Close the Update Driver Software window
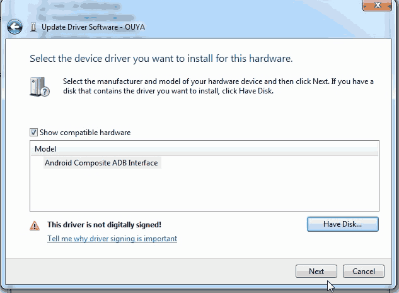This screenshot has width=399, height=293. (x=377, y=5)
